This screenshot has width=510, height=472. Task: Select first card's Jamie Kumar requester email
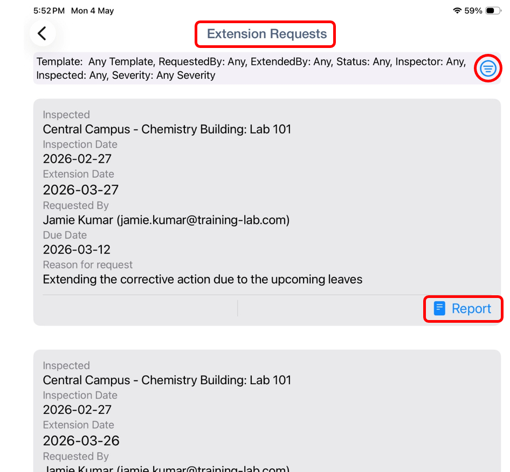click(x=166, y=220)
